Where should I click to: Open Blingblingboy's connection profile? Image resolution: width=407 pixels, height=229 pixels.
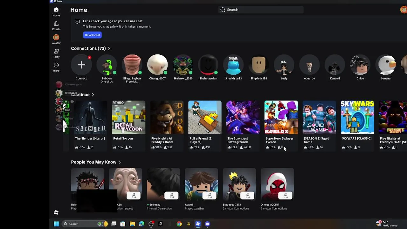(132, 65)
